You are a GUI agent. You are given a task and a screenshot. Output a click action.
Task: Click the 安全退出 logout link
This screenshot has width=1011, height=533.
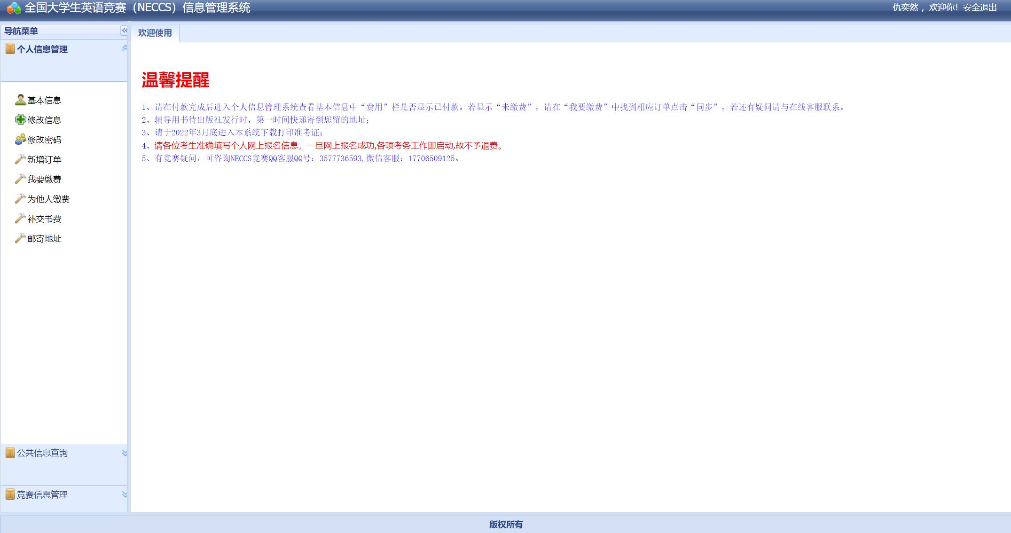[x=980, y=8]
